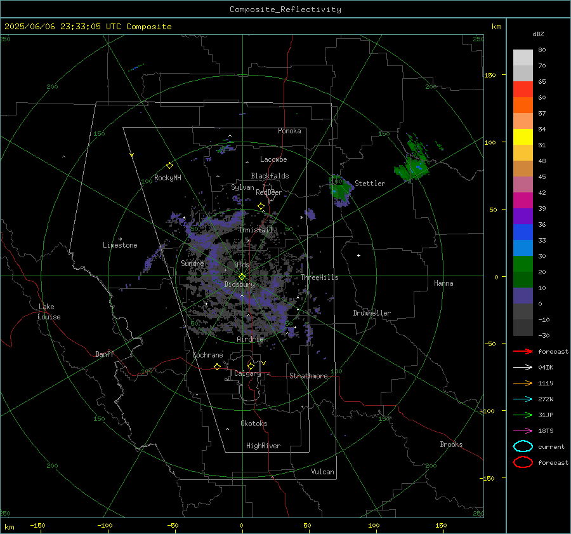Click the white plus marker west of Hanna
Screen dimensions: 571x534
click(358, 255)
